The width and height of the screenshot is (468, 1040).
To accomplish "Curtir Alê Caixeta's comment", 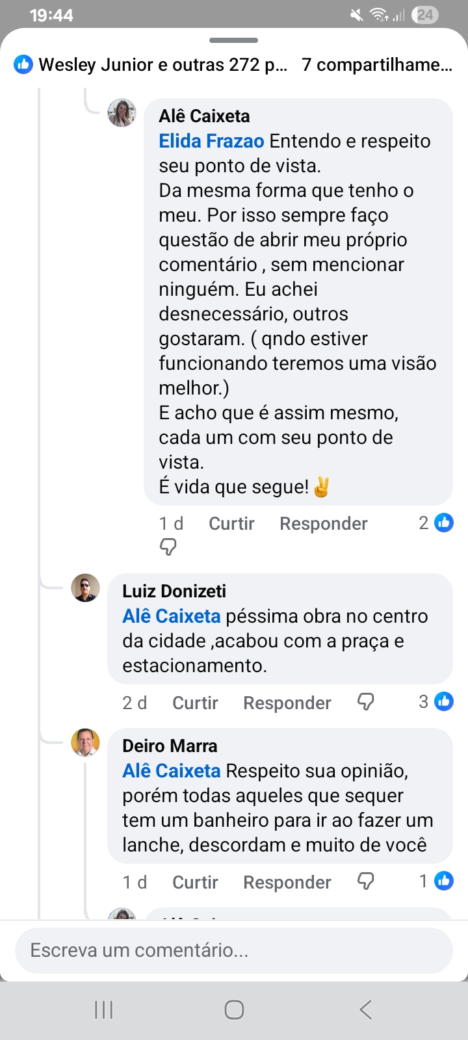I will (231, 523).
